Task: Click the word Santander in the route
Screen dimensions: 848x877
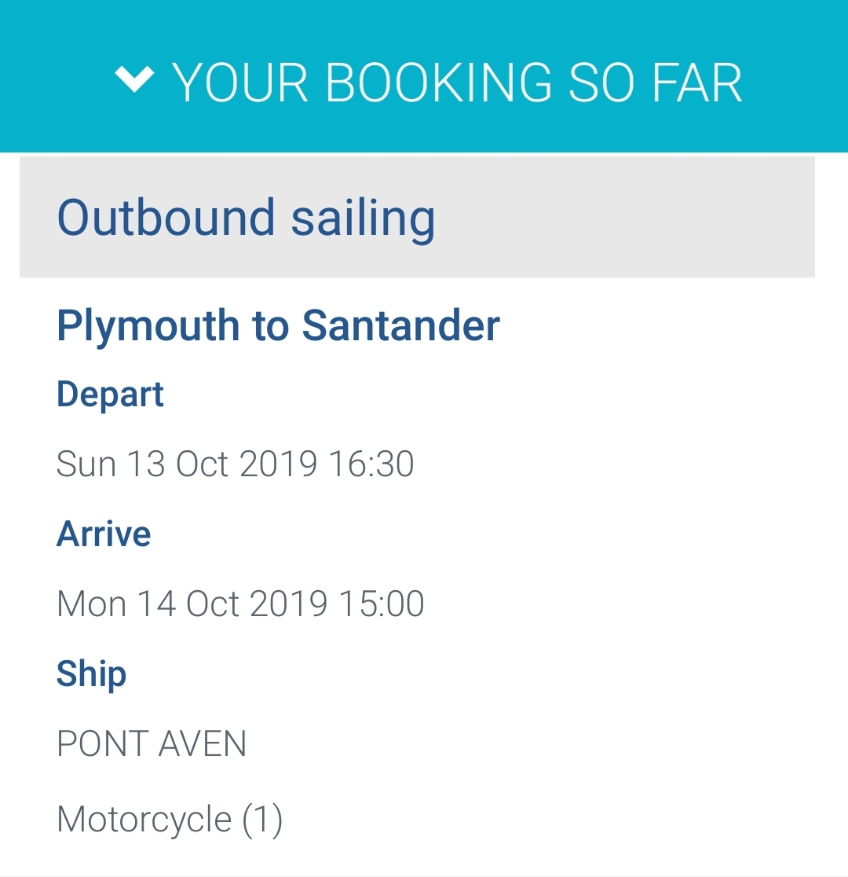Action: tap(400, 325)
